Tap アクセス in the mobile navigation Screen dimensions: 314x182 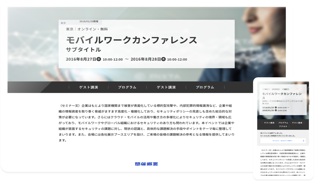(283, 126)
